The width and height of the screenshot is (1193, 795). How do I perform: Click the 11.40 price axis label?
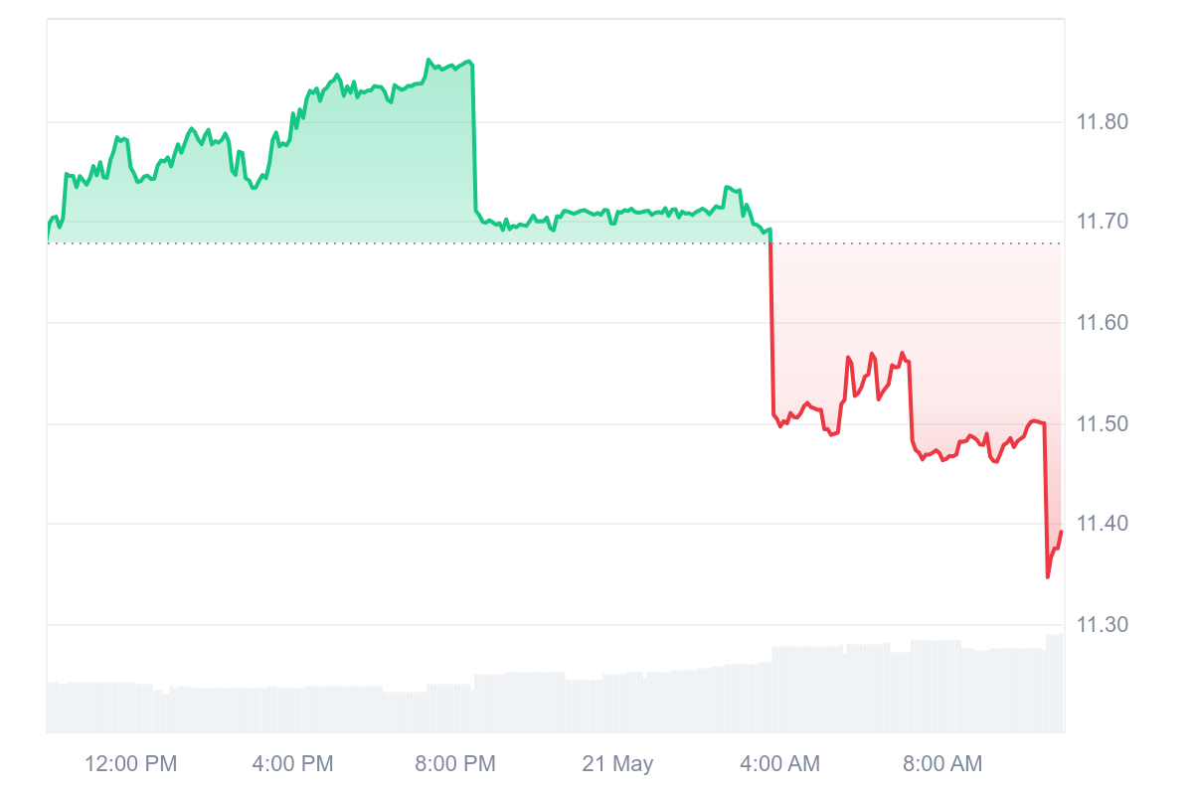pos(1102,523)
